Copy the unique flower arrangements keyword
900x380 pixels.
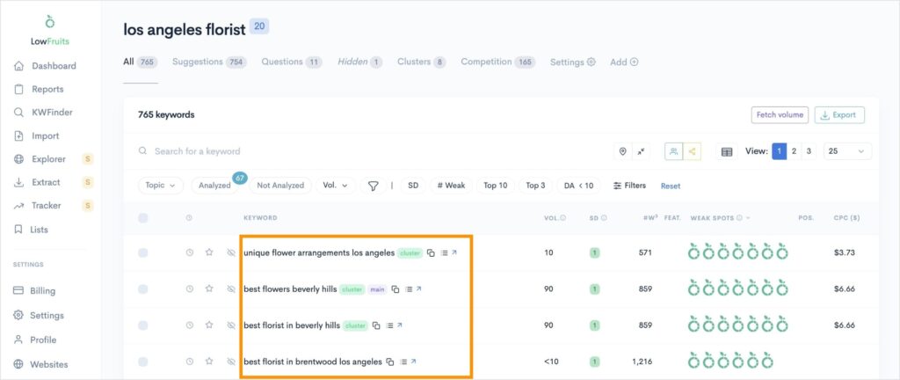pyautogui.click(x=431, y=252)
